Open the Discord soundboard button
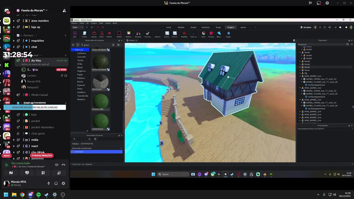 click(x=59, y=173)
